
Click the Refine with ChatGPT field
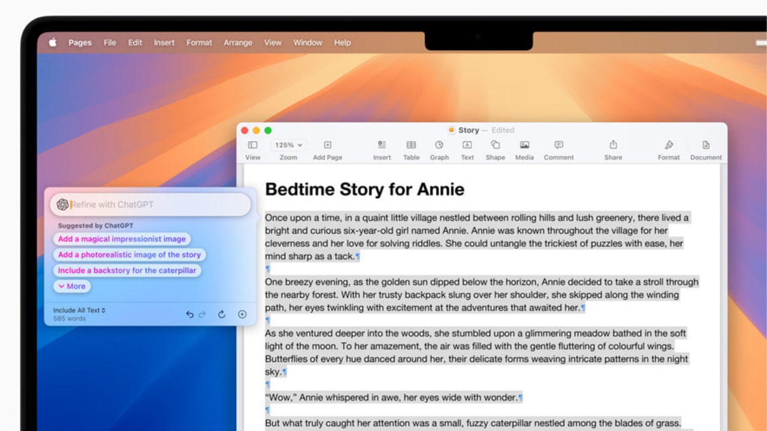[150, 204]
